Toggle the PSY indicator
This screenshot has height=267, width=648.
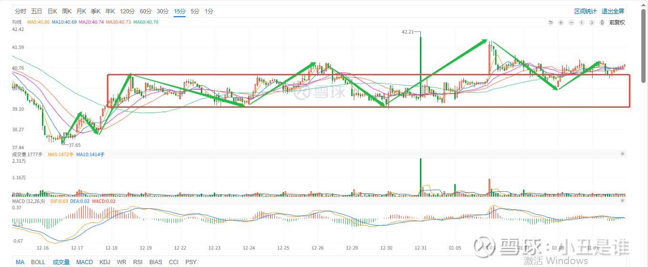coord(191,262)
